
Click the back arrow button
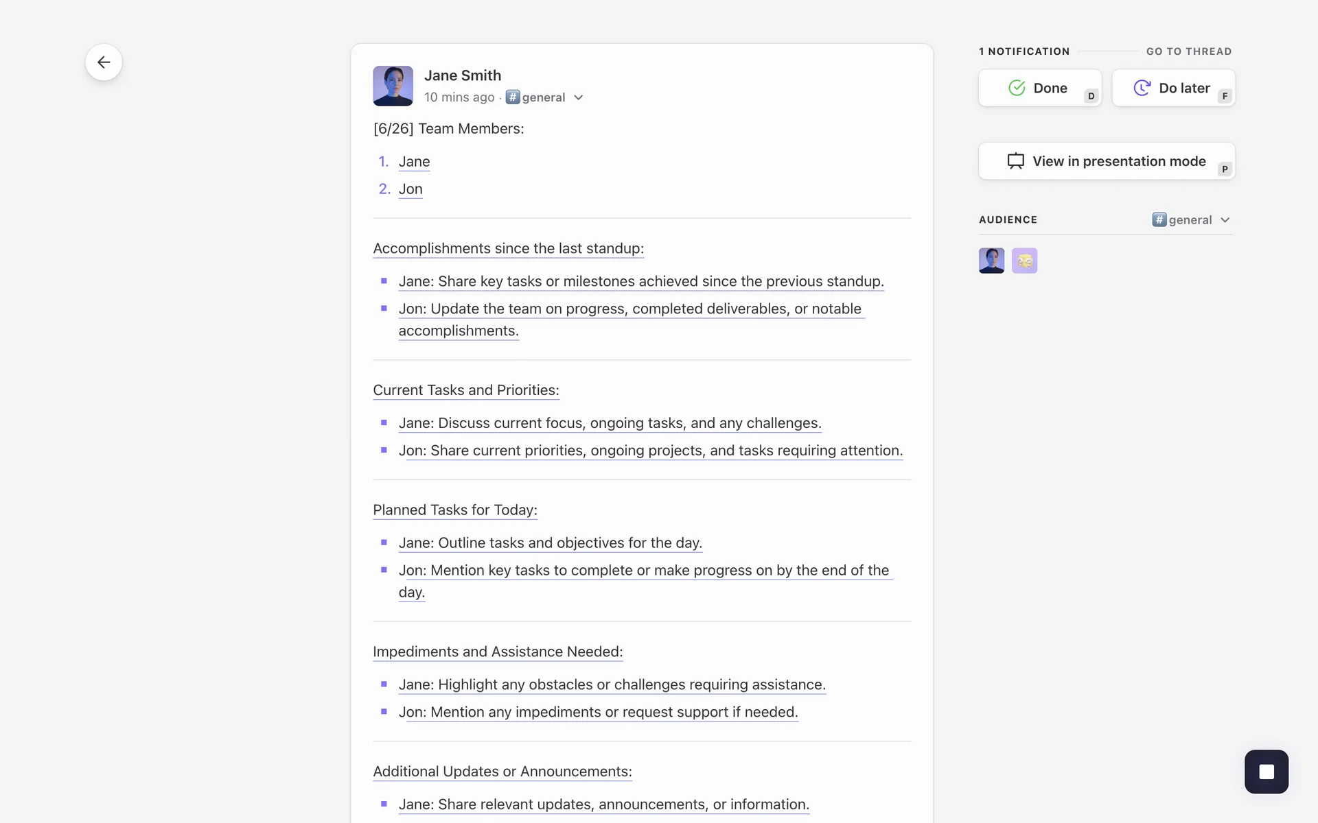104,62
